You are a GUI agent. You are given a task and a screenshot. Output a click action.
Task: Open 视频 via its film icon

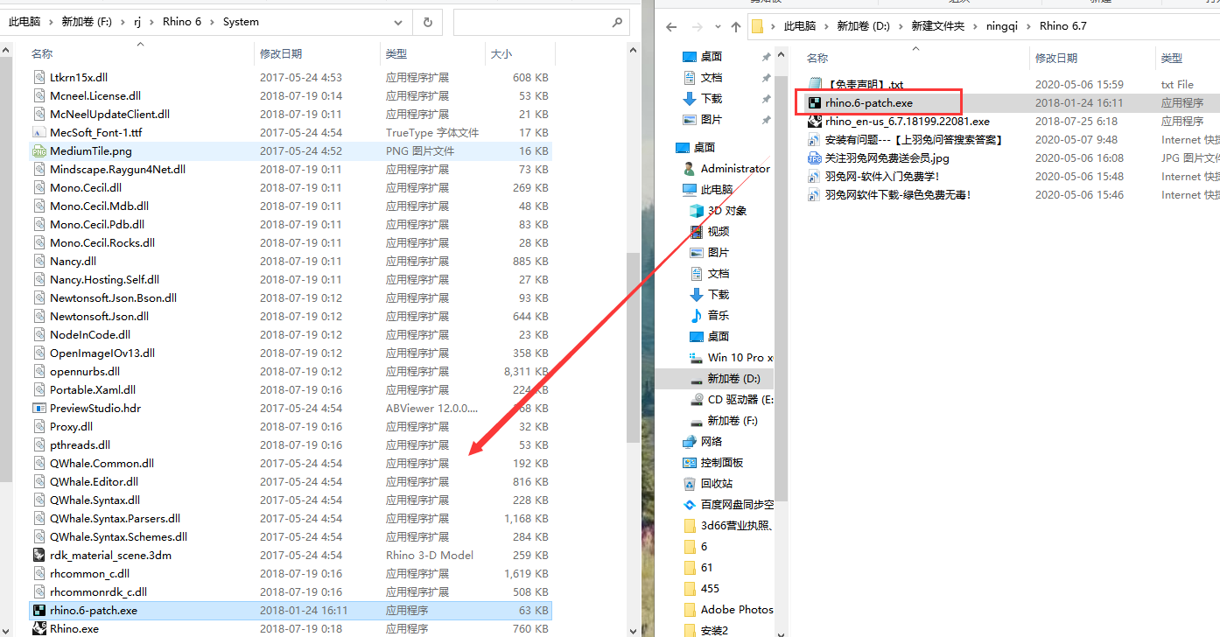tap(697, 232)
